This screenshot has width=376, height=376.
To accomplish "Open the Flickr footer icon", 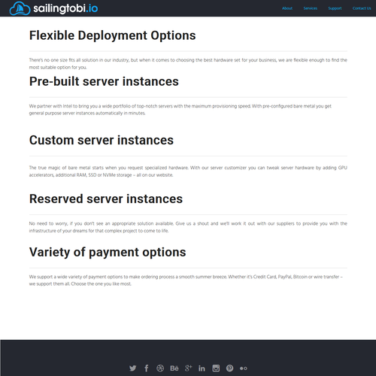I will 244,368.
